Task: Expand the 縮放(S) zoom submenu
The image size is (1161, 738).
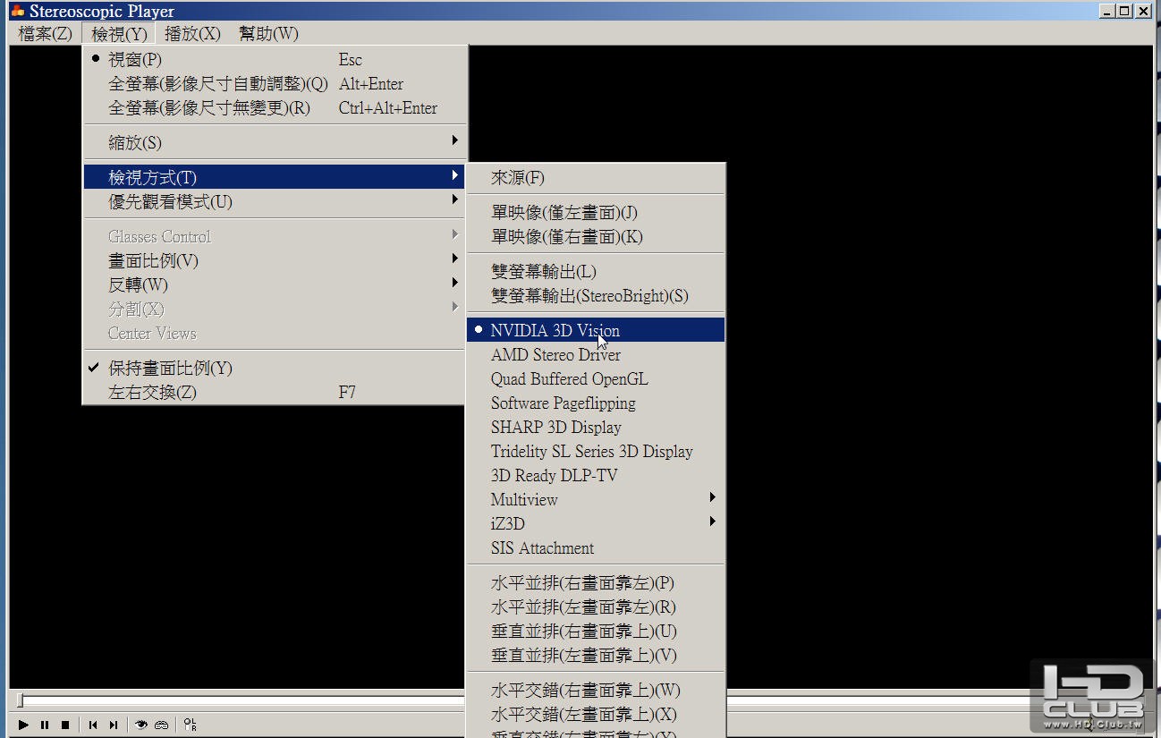Action: tap(275, 142)
